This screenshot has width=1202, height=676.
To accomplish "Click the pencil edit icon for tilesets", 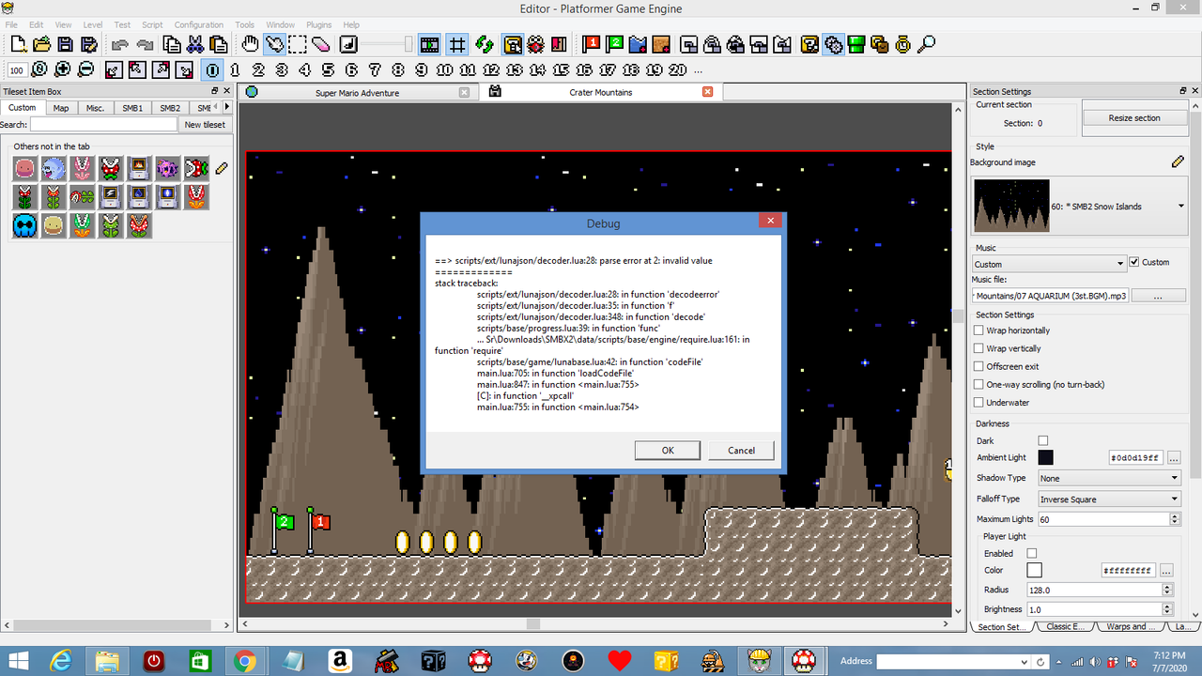I will click(223, 166).
